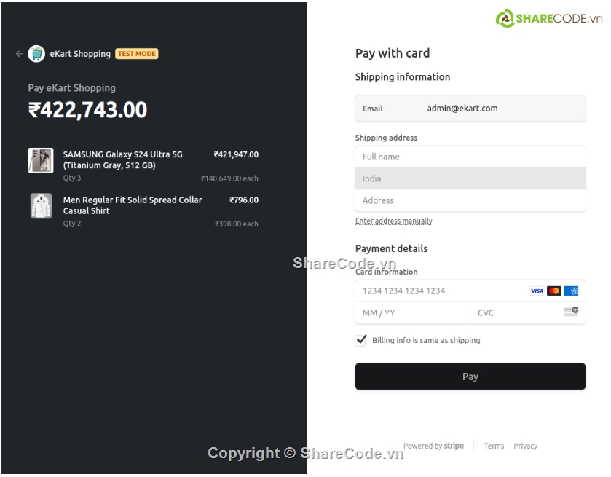Click the Pay with card heading
Viewport: 611px width, 477px height.
(x=393, y=53)
